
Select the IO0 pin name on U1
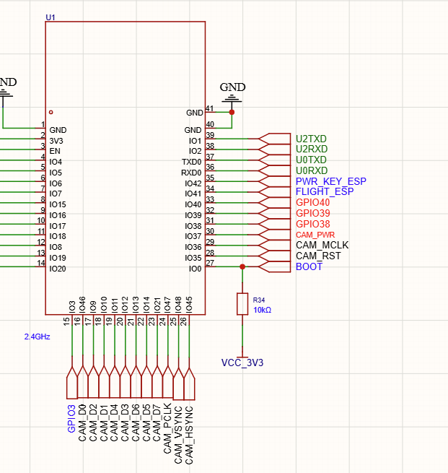click(x=196, y=269)
